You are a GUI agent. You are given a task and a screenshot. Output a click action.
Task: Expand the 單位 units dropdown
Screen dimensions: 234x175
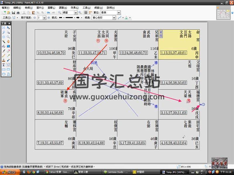coord(118,13)
